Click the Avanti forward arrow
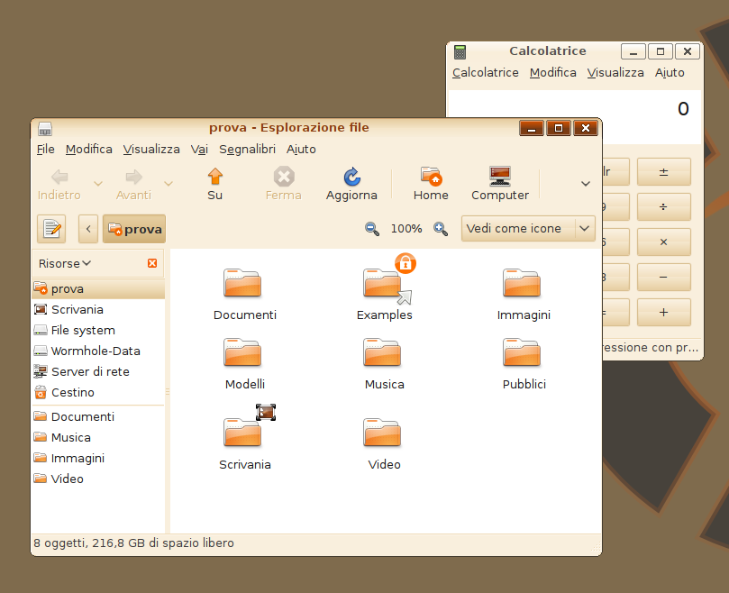This screenshot has width=729, height=593. point(134,177)
